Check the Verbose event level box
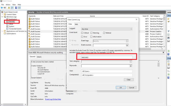 104,33
